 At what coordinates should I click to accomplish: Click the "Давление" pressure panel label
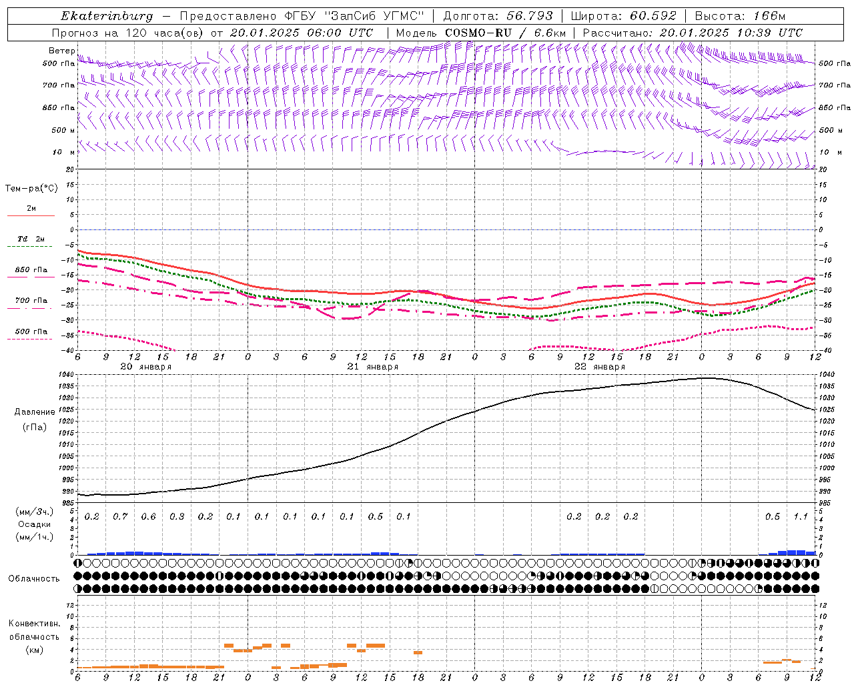pyautogui.click(x=35, y=412)
